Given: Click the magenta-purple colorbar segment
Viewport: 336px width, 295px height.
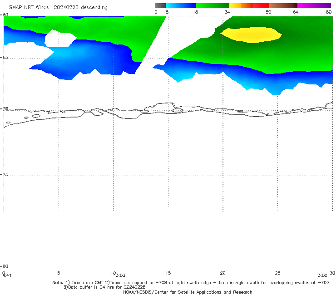Looking at the screenshot, I should 314,5.
